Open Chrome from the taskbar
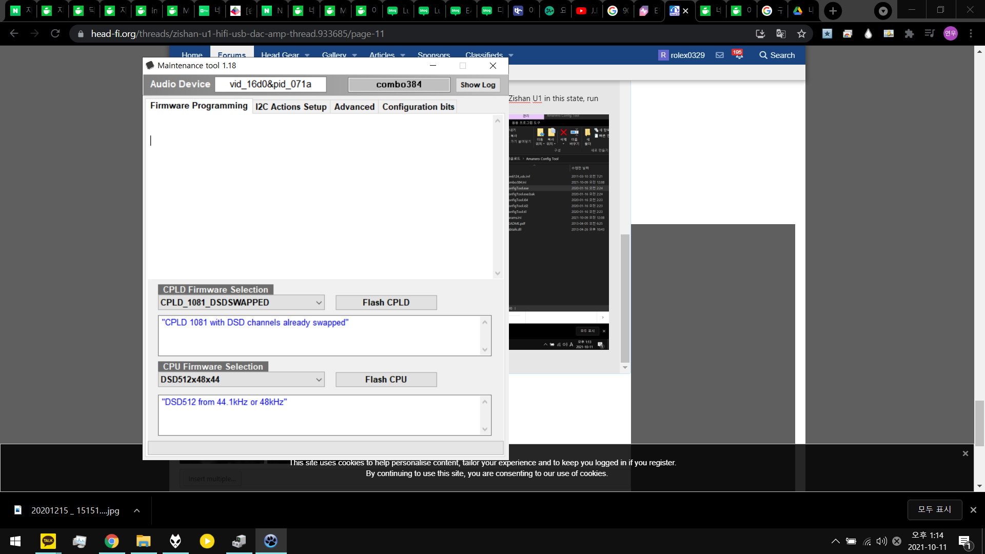985x554 pixels. 111,541
